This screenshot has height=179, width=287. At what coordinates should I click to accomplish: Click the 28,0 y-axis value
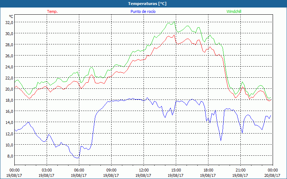(9, 45)
